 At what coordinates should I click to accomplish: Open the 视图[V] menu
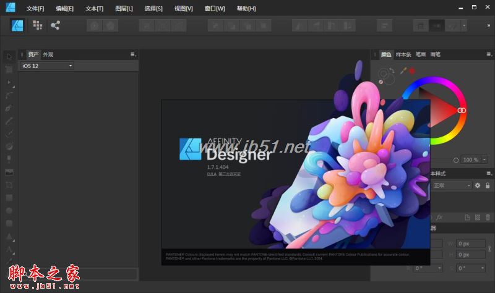point(183,9)
